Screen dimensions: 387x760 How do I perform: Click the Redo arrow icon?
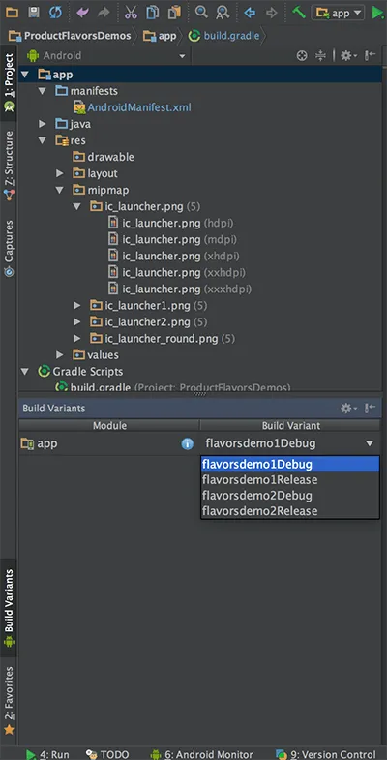[104, 13]
